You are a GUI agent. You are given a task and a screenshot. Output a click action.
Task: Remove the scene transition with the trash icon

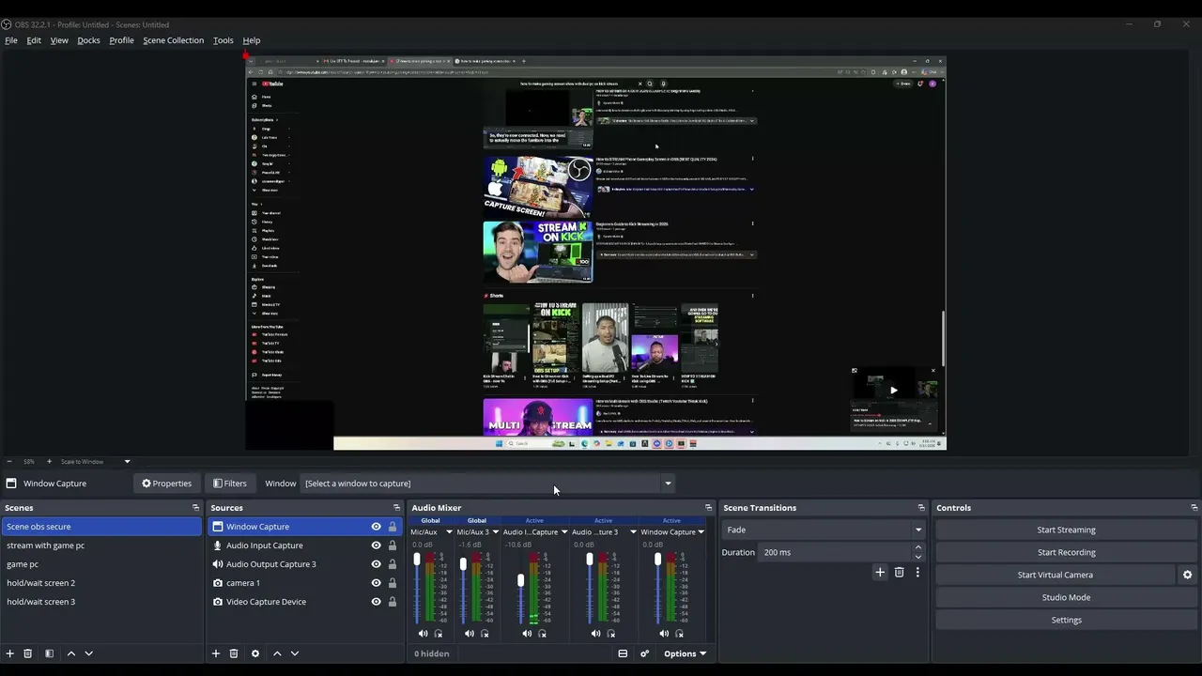(x=899, y=572)
